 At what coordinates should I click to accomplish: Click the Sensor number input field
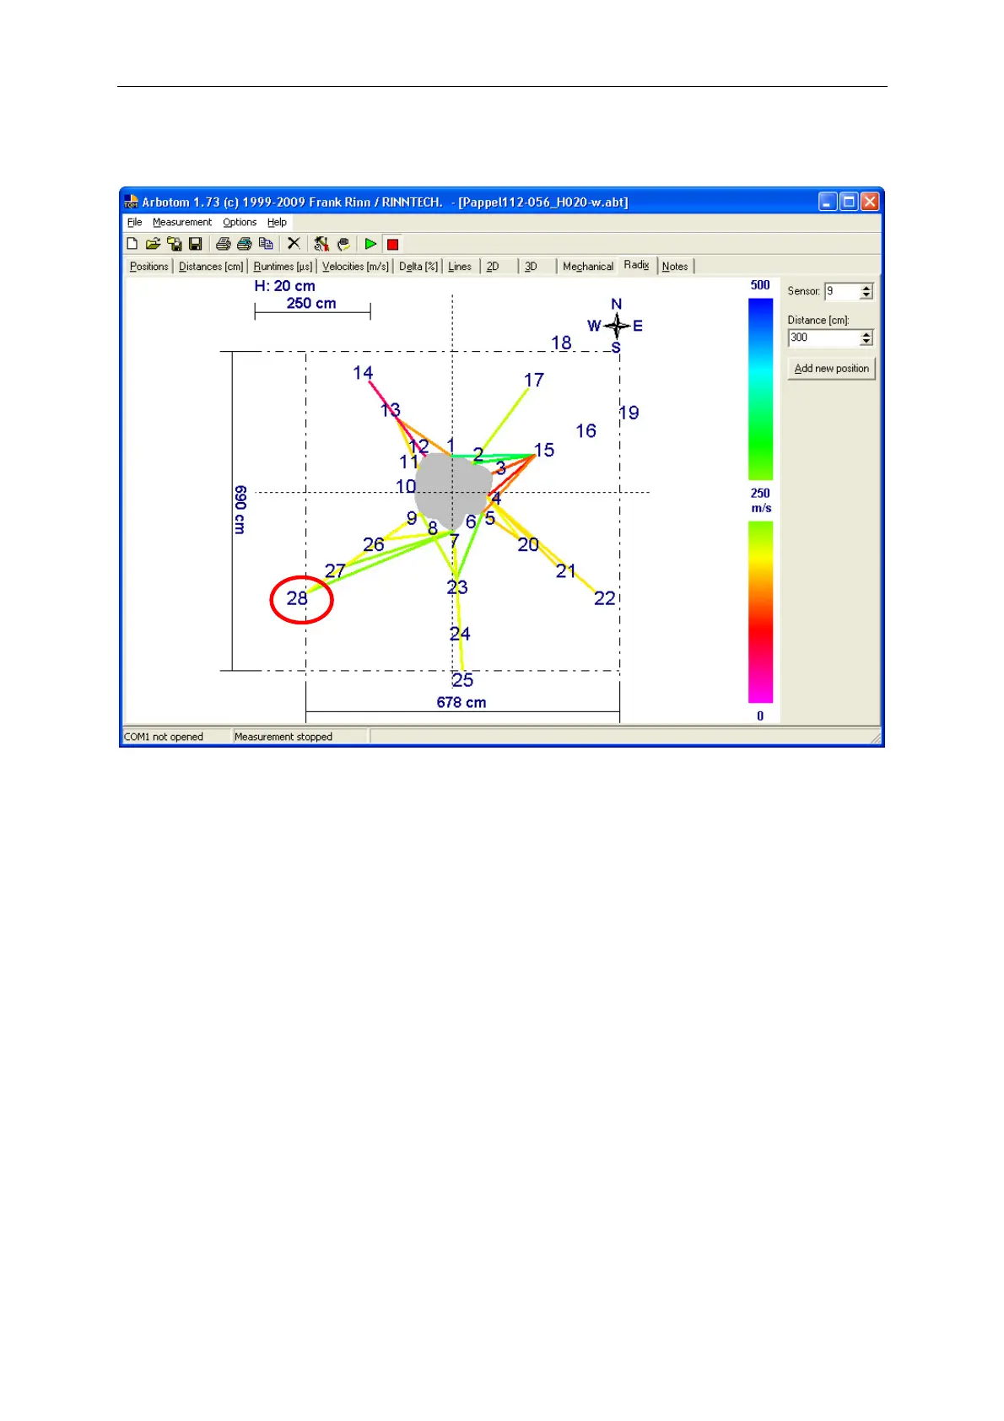(842, 291)
